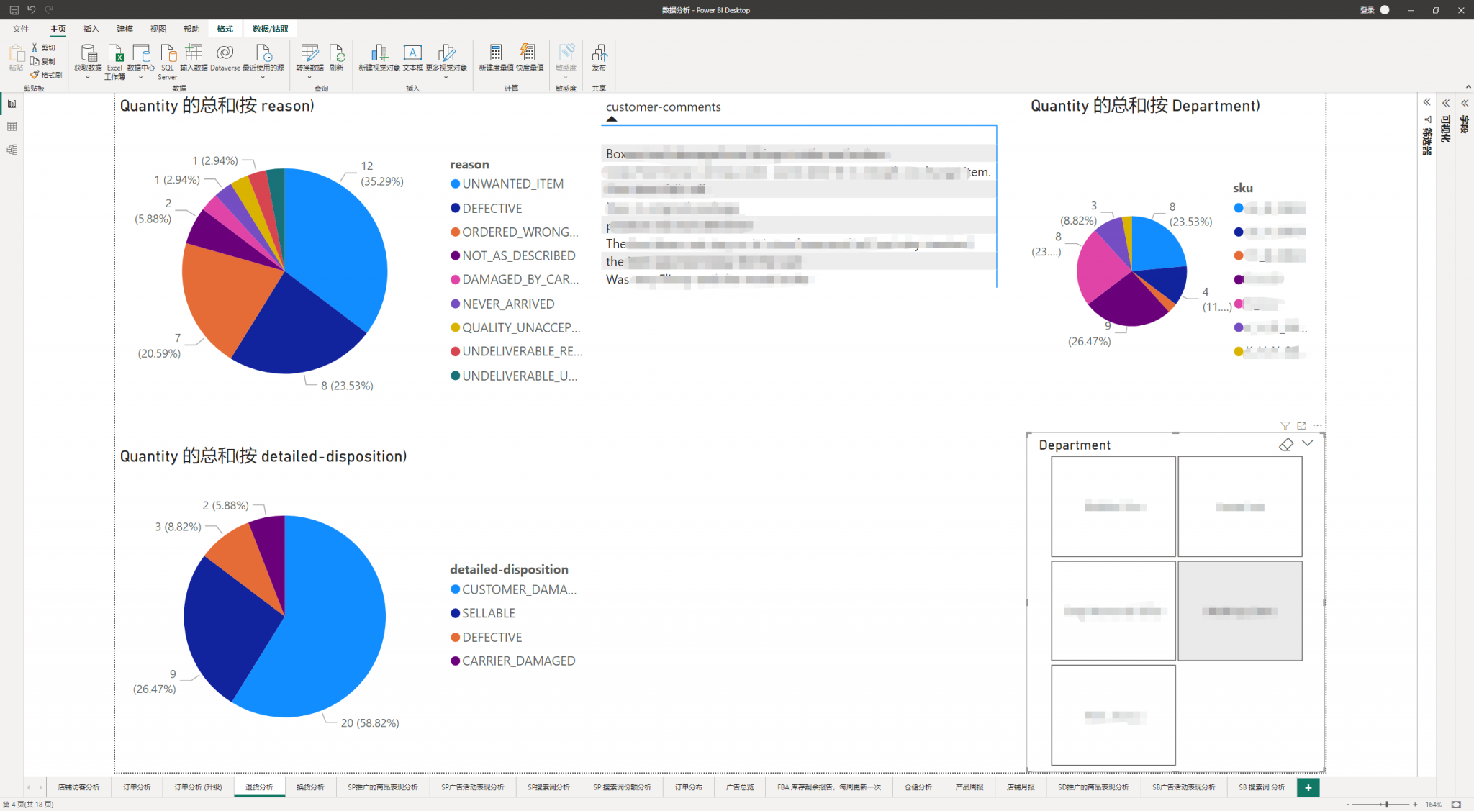Add a new page with plus button
Image resolution: width=1474 pixels, height=811 pixels.
[x=1308, y=787]
